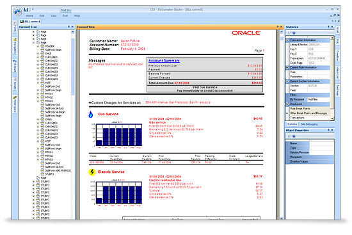Switch to the Statistics bottom tab

(292, 124)
